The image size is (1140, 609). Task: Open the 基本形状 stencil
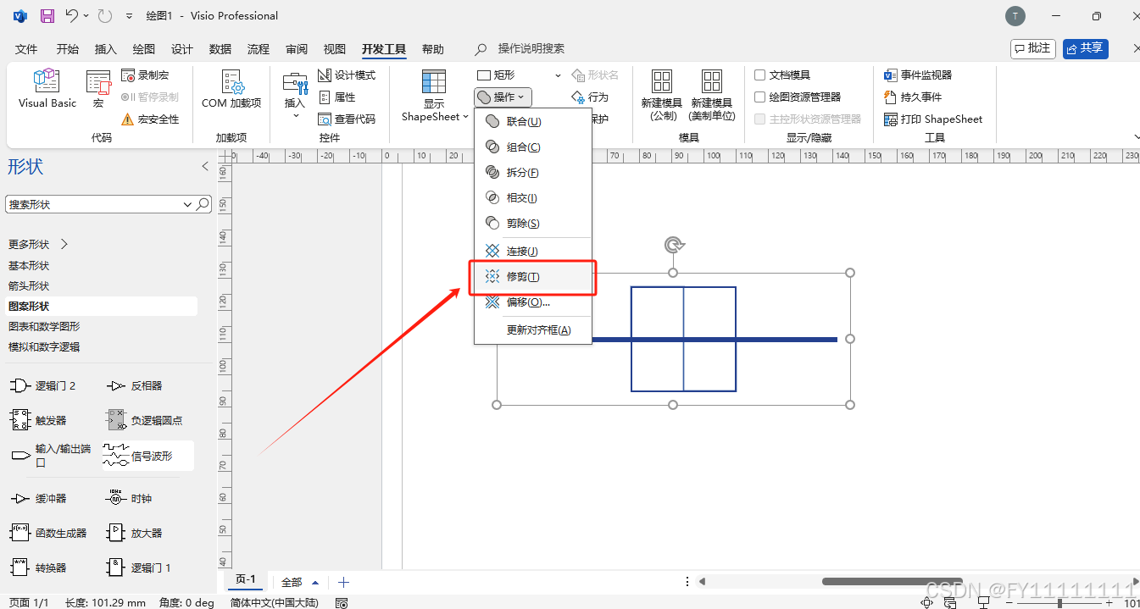(29, 266)
